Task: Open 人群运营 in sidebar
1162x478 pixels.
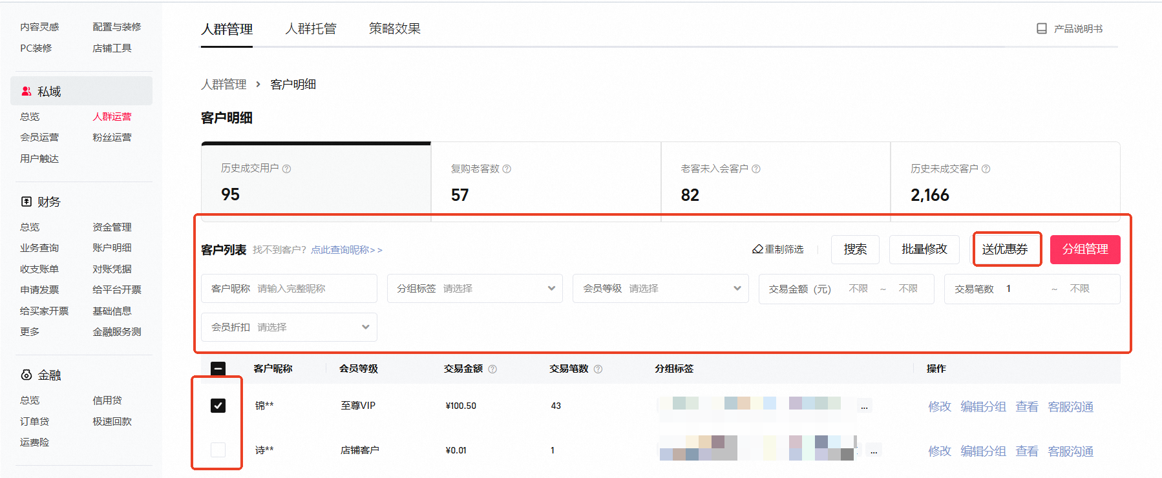Action: point(112,116)
